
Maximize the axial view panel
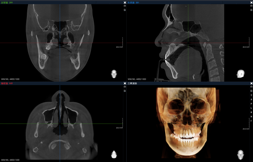pyautogui.click(x=125, y=83)
